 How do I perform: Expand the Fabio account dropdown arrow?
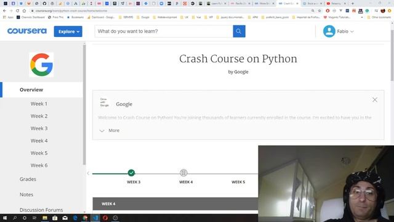[x=352, y=31]
